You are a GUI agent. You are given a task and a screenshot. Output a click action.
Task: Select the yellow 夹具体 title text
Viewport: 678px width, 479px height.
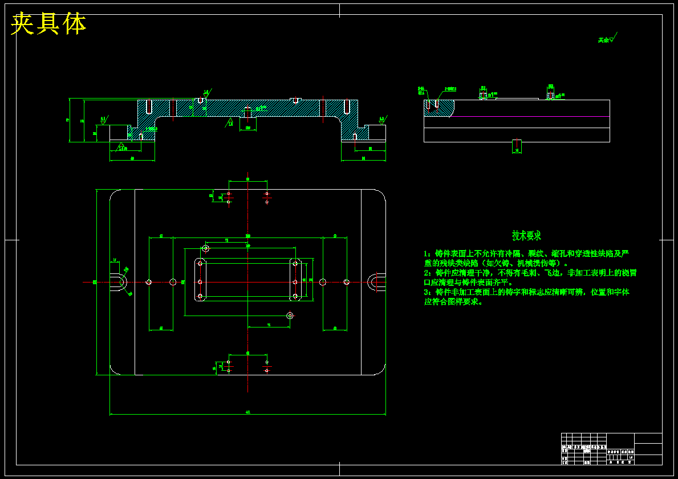tap(48, 24)
